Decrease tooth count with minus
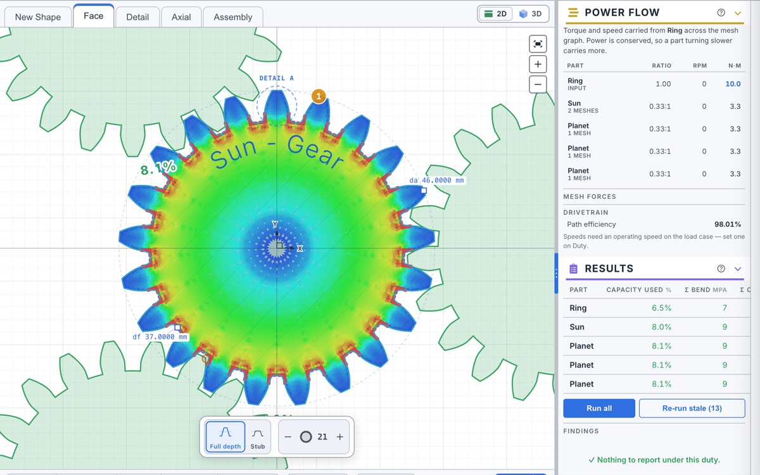Screen dimensions: 760x475 pyautogui.click(x=288, y=437)
